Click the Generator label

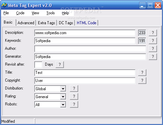[13, 56]
